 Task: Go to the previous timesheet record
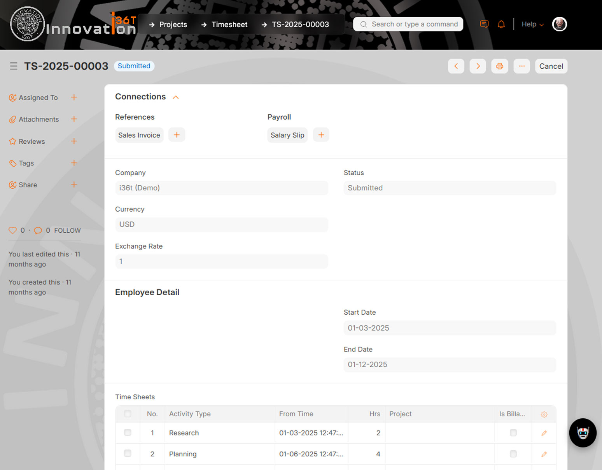pyautogui.click(x=456, y=66)
